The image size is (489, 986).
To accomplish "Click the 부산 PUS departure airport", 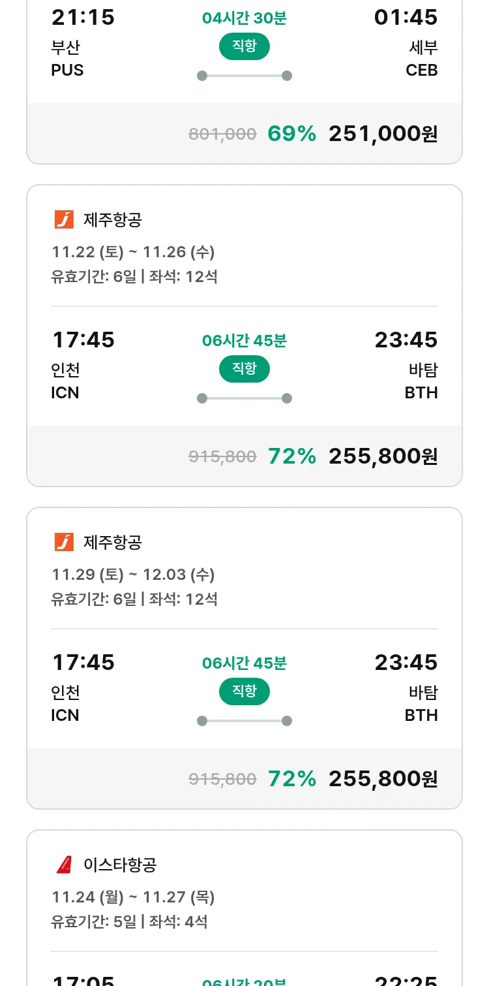I will pyautogui.click(x=67, y=59).
